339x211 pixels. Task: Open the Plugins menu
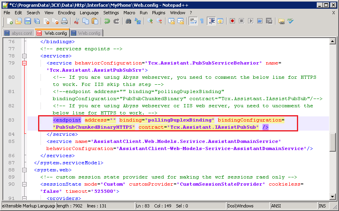(x=158, y=13)
